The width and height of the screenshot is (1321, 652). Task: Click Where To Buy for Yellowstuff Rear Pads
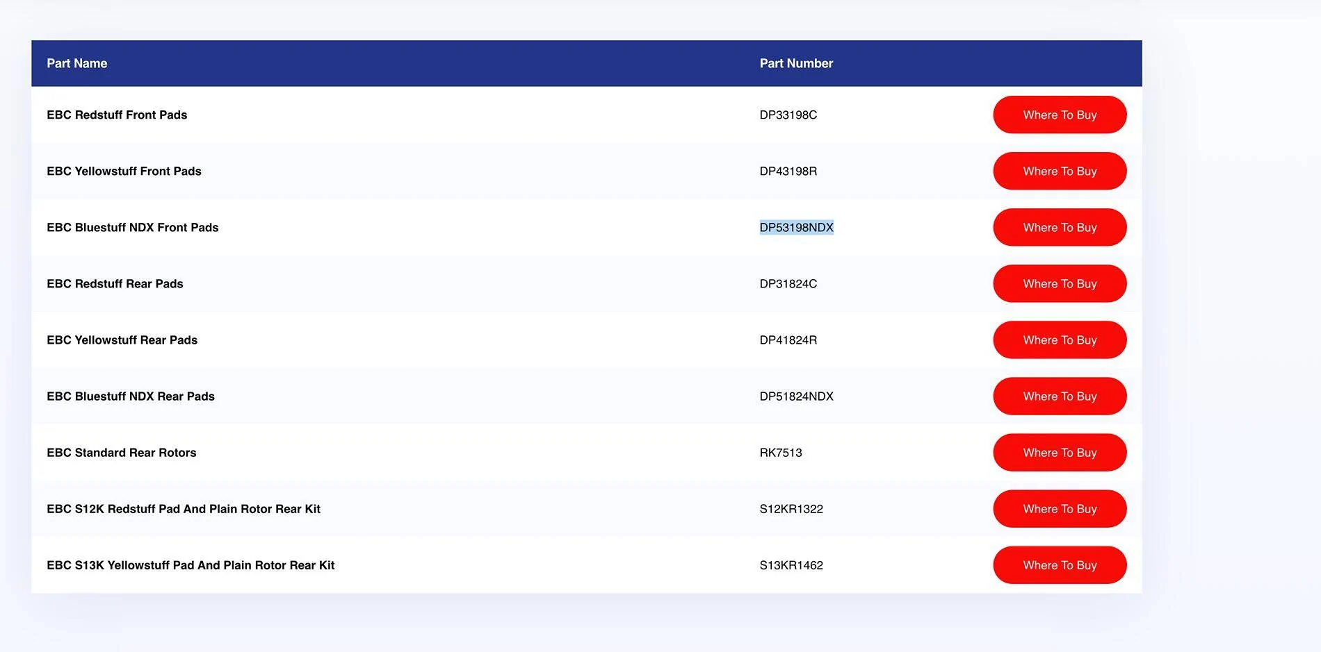pos(1060,340)
